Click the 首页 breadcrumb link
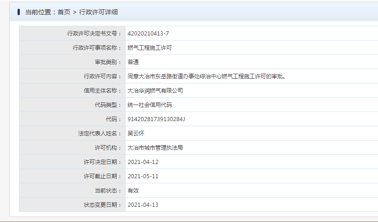The image size is (378, 222). click(64, 12)
